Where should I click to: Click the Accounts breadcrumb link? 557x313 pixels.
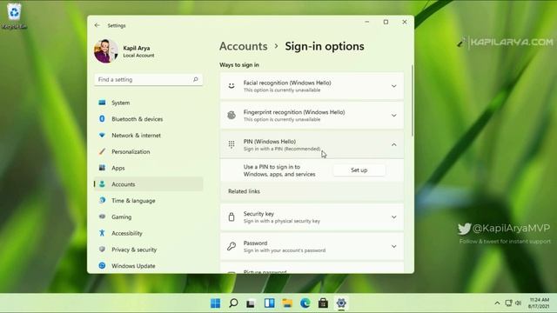pyautogui.click(x=244, y=46)
